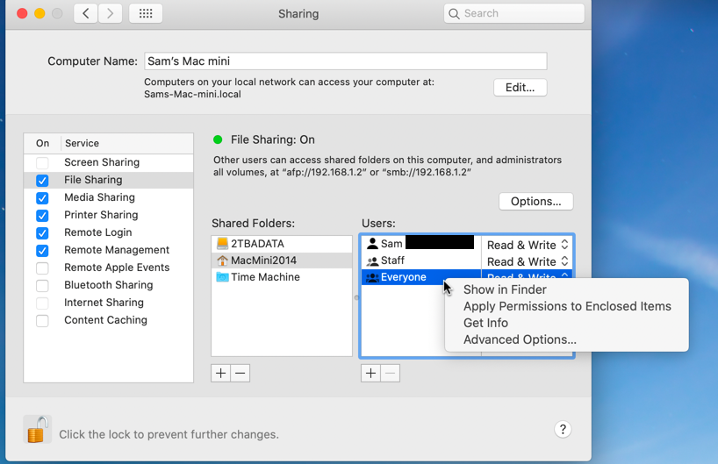The image size is (718, 464).
Task: Select Apply Permissions to Enclosed Items
Action: tap(566, 306)
